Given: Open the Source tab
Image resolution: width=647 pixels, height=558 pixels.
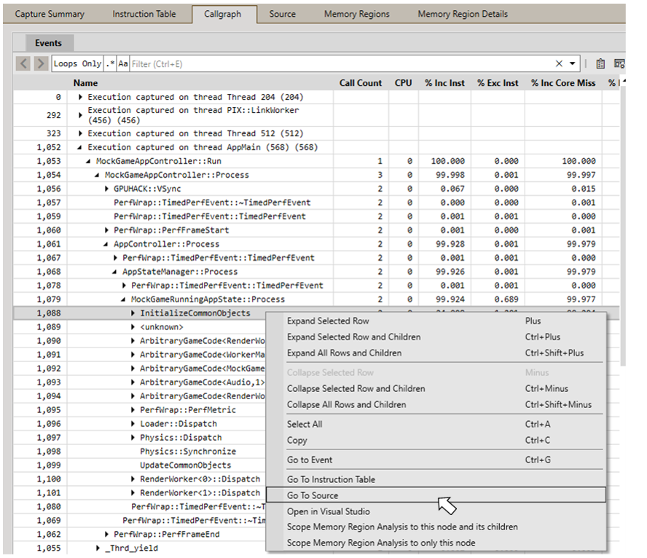Looking at the screenshot, I should tap(283, 14).
